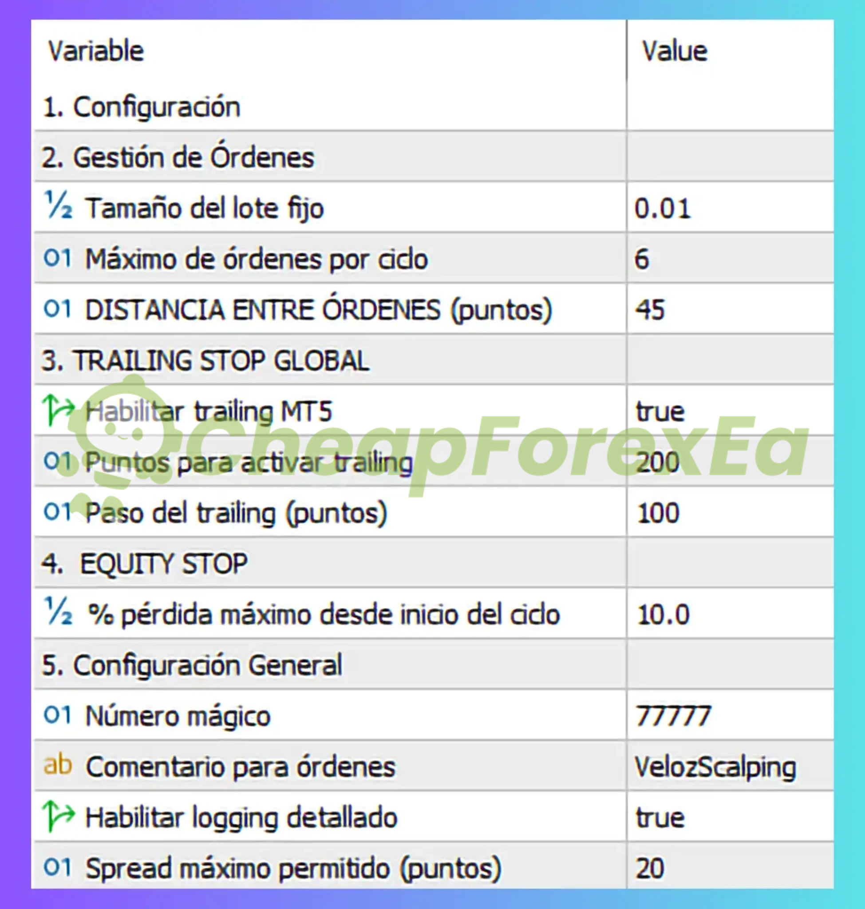Click the 01 icon beside Número mágico
The image size is (865, 909).
58,715
